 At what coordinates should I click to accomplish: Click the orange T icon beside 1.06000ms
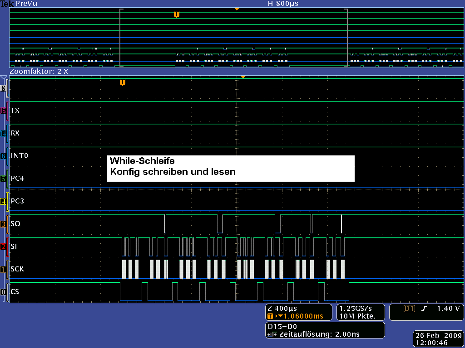(x=270, y=316)
